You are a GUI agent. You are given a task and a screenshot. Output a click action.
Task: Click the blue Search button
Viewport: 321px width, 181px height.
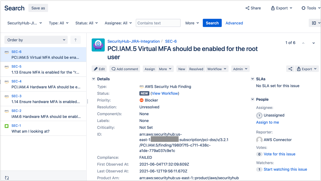212,23
